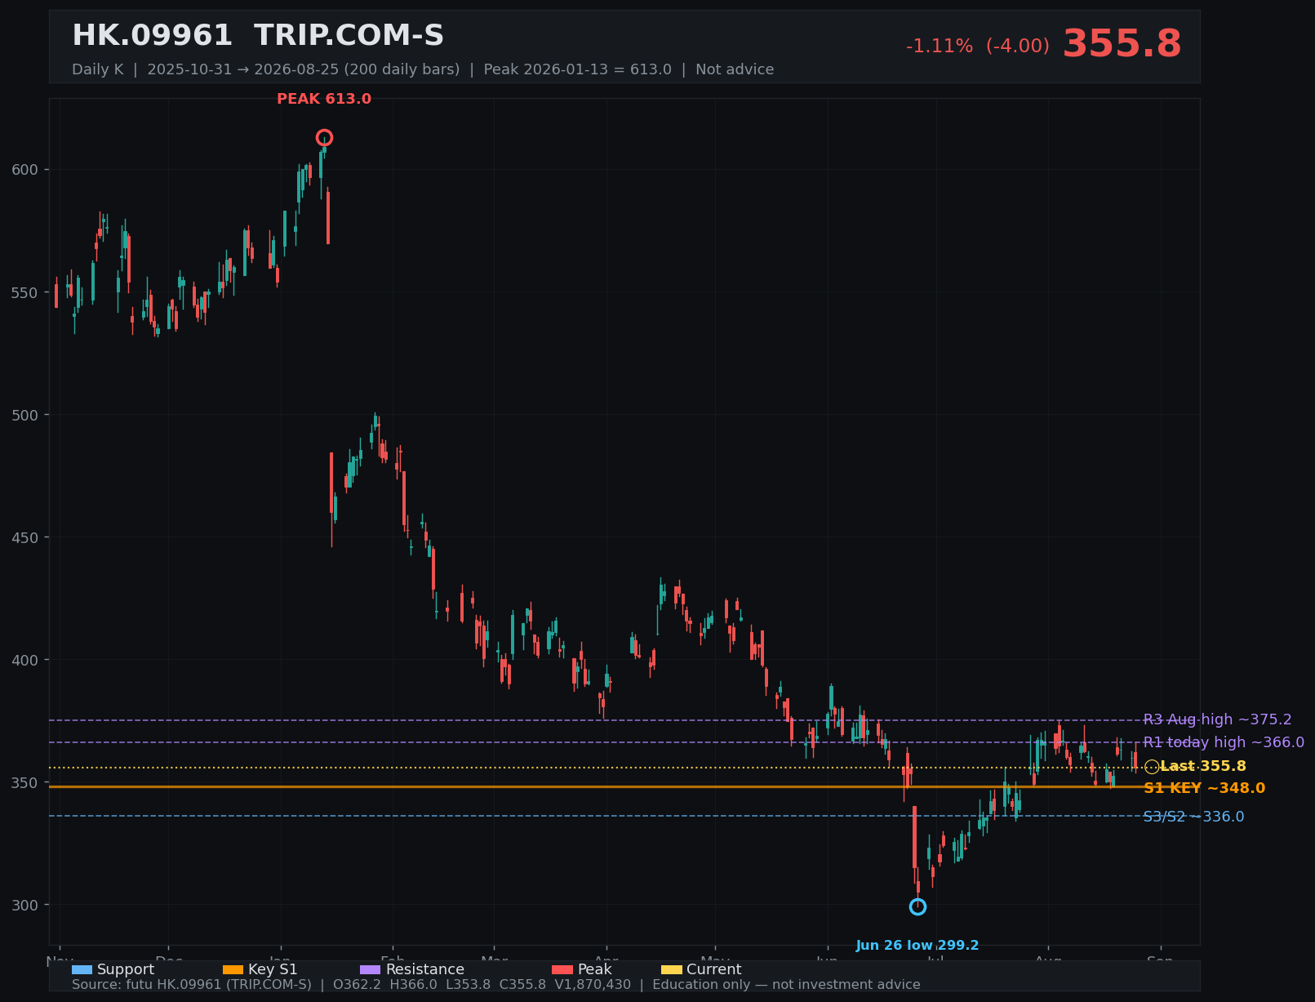Click the Last 355.8 price label
This screenshot has height=1002, width=1315.
pos(1203,766)
